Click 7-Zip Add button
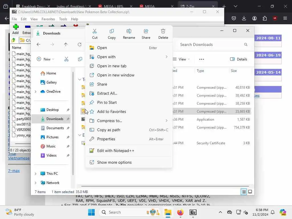The image size is (292, 219). click(15, 29)
